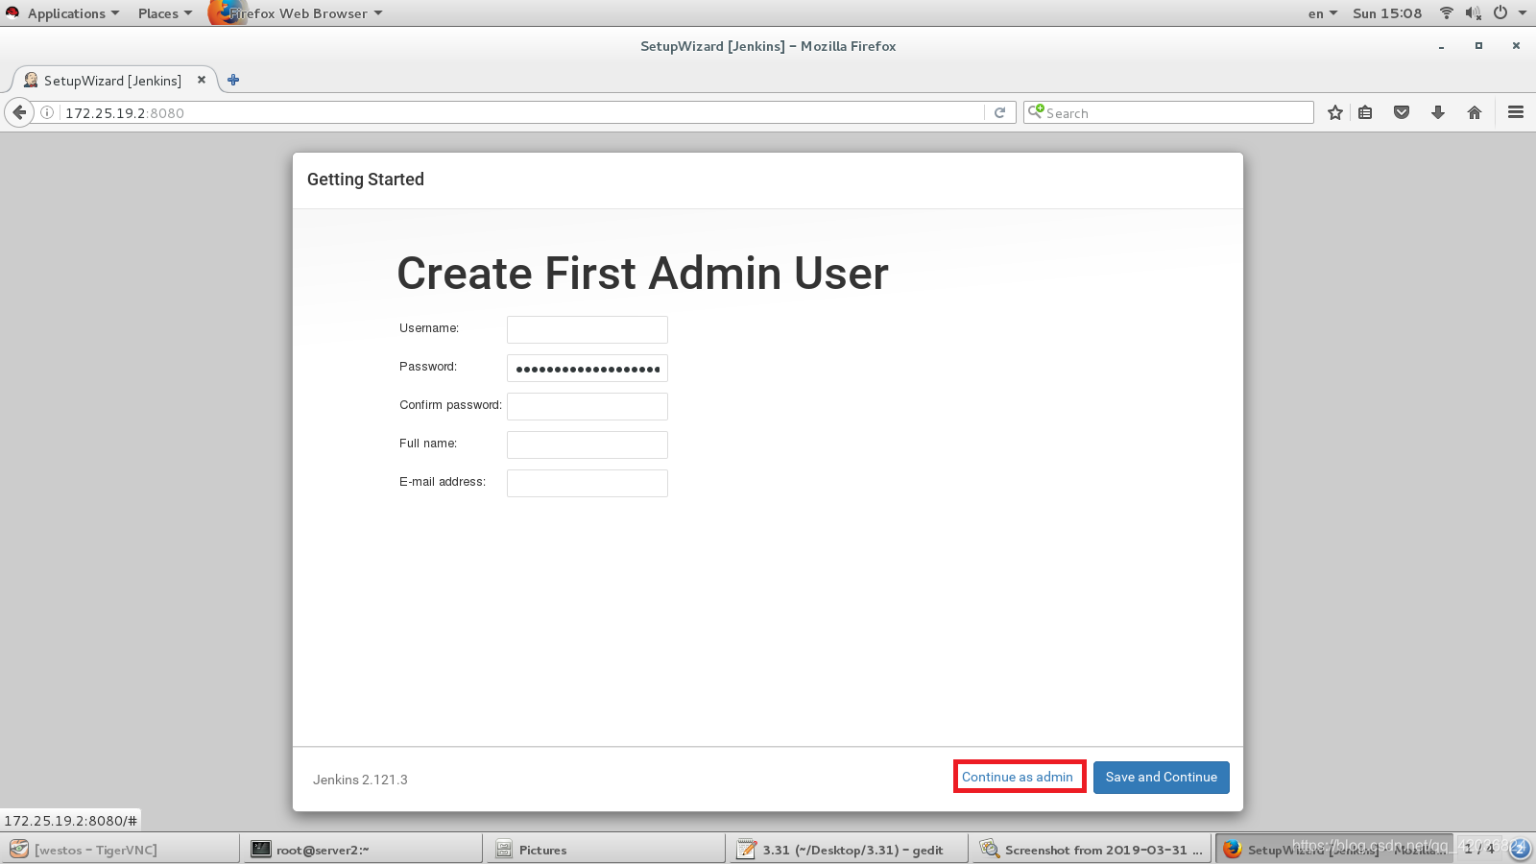1536x864 pixels.
Task: Click the E-mail address input field
Action: [588, 483]
